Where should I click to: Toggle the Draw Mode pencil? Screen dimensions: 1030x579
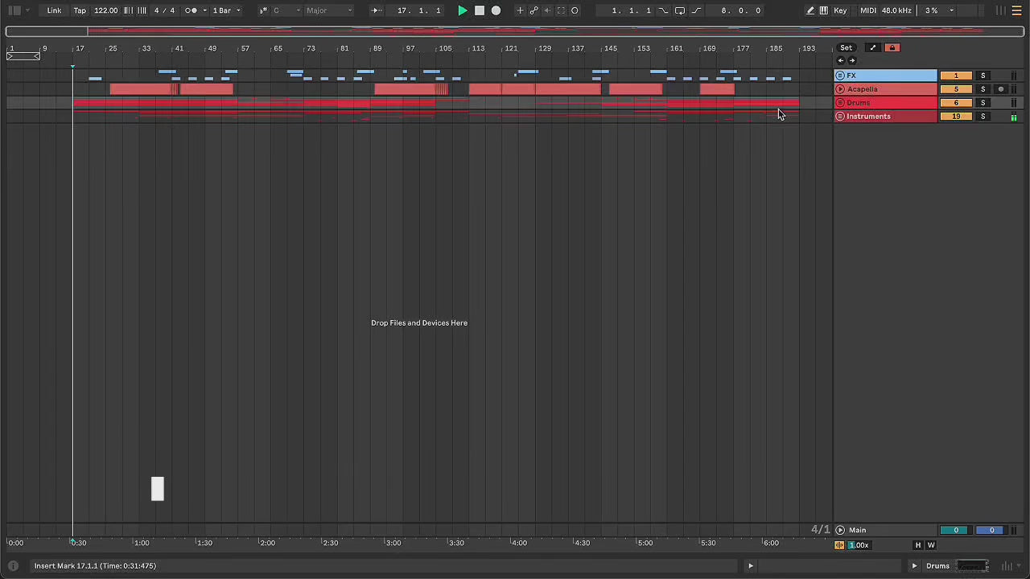coord(810,10)
